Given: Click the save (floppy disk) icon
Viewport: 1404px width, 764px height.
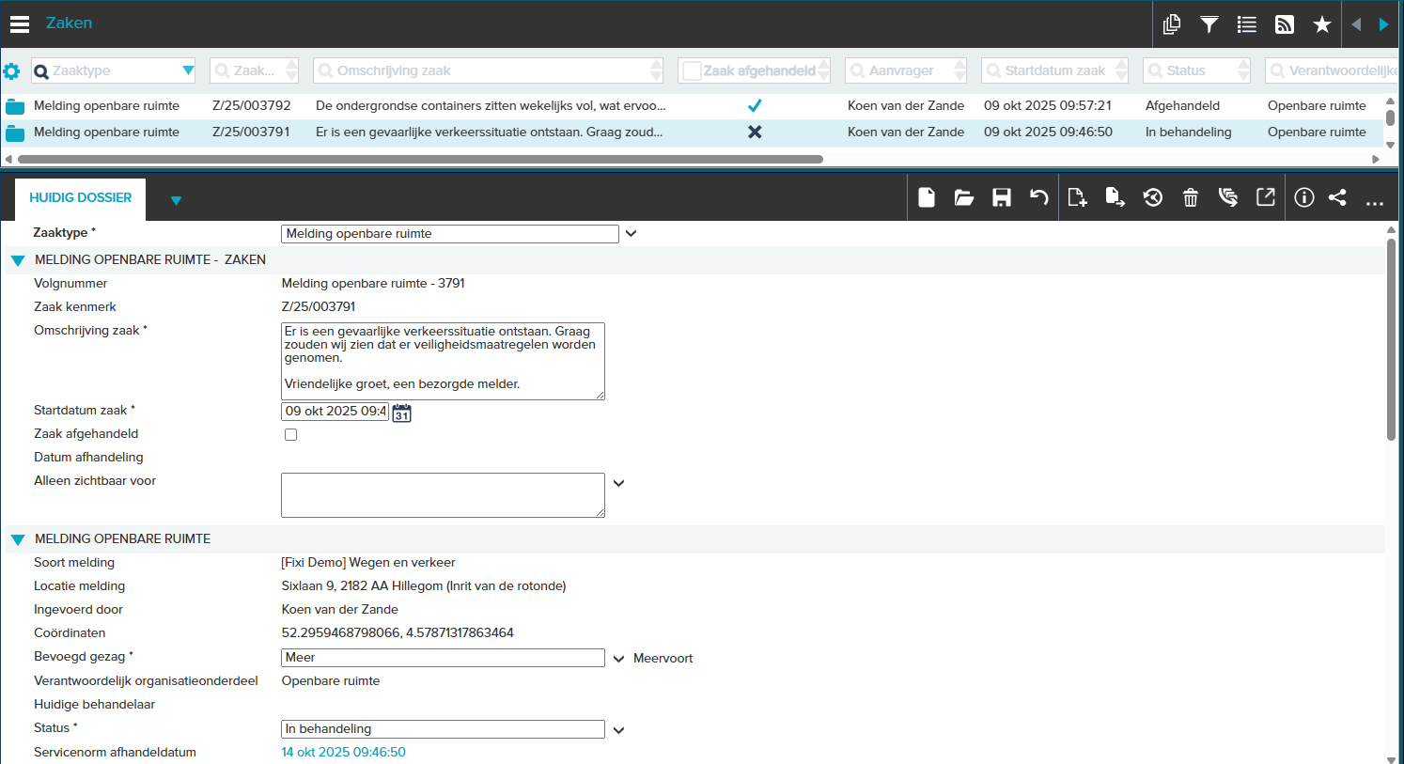Looking at the screenshot, I should (1002, 197).
